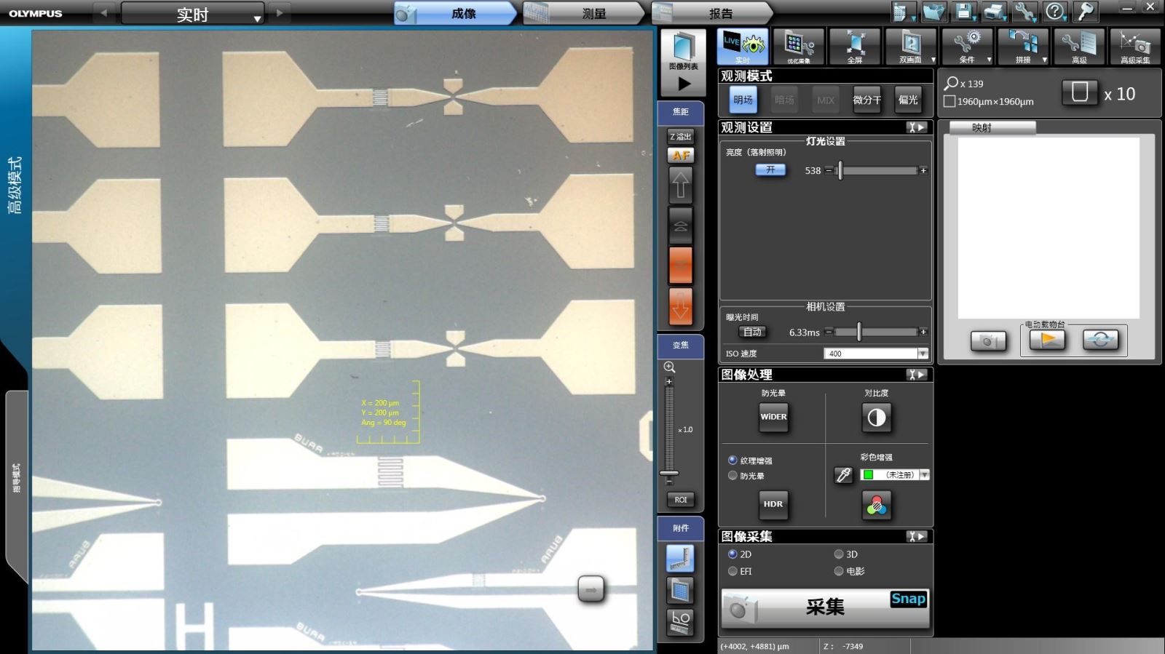Expand the 彩色增强 color preset dropdown
This screenshot has width=1165, height=654.
925,475
